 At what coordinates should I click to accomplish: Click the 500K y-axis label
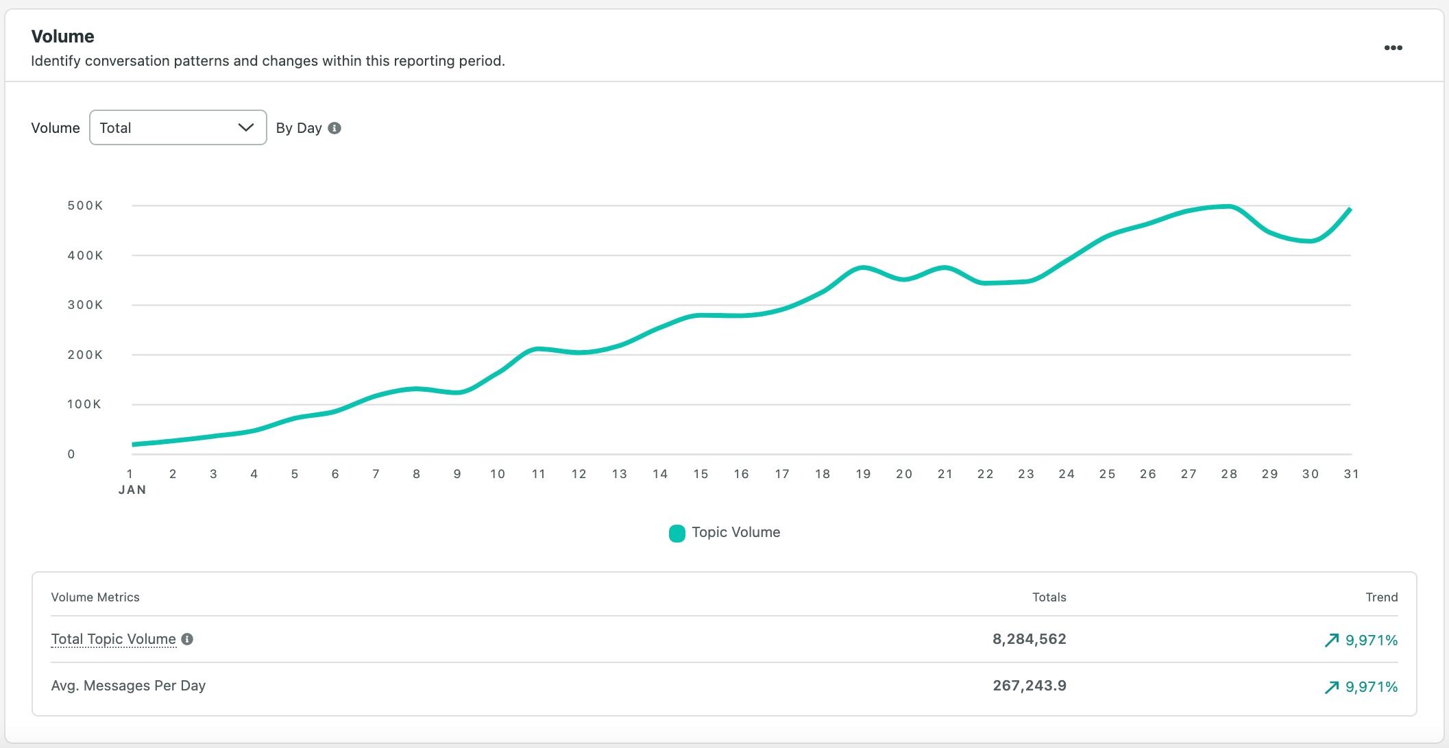pos(85,205)
